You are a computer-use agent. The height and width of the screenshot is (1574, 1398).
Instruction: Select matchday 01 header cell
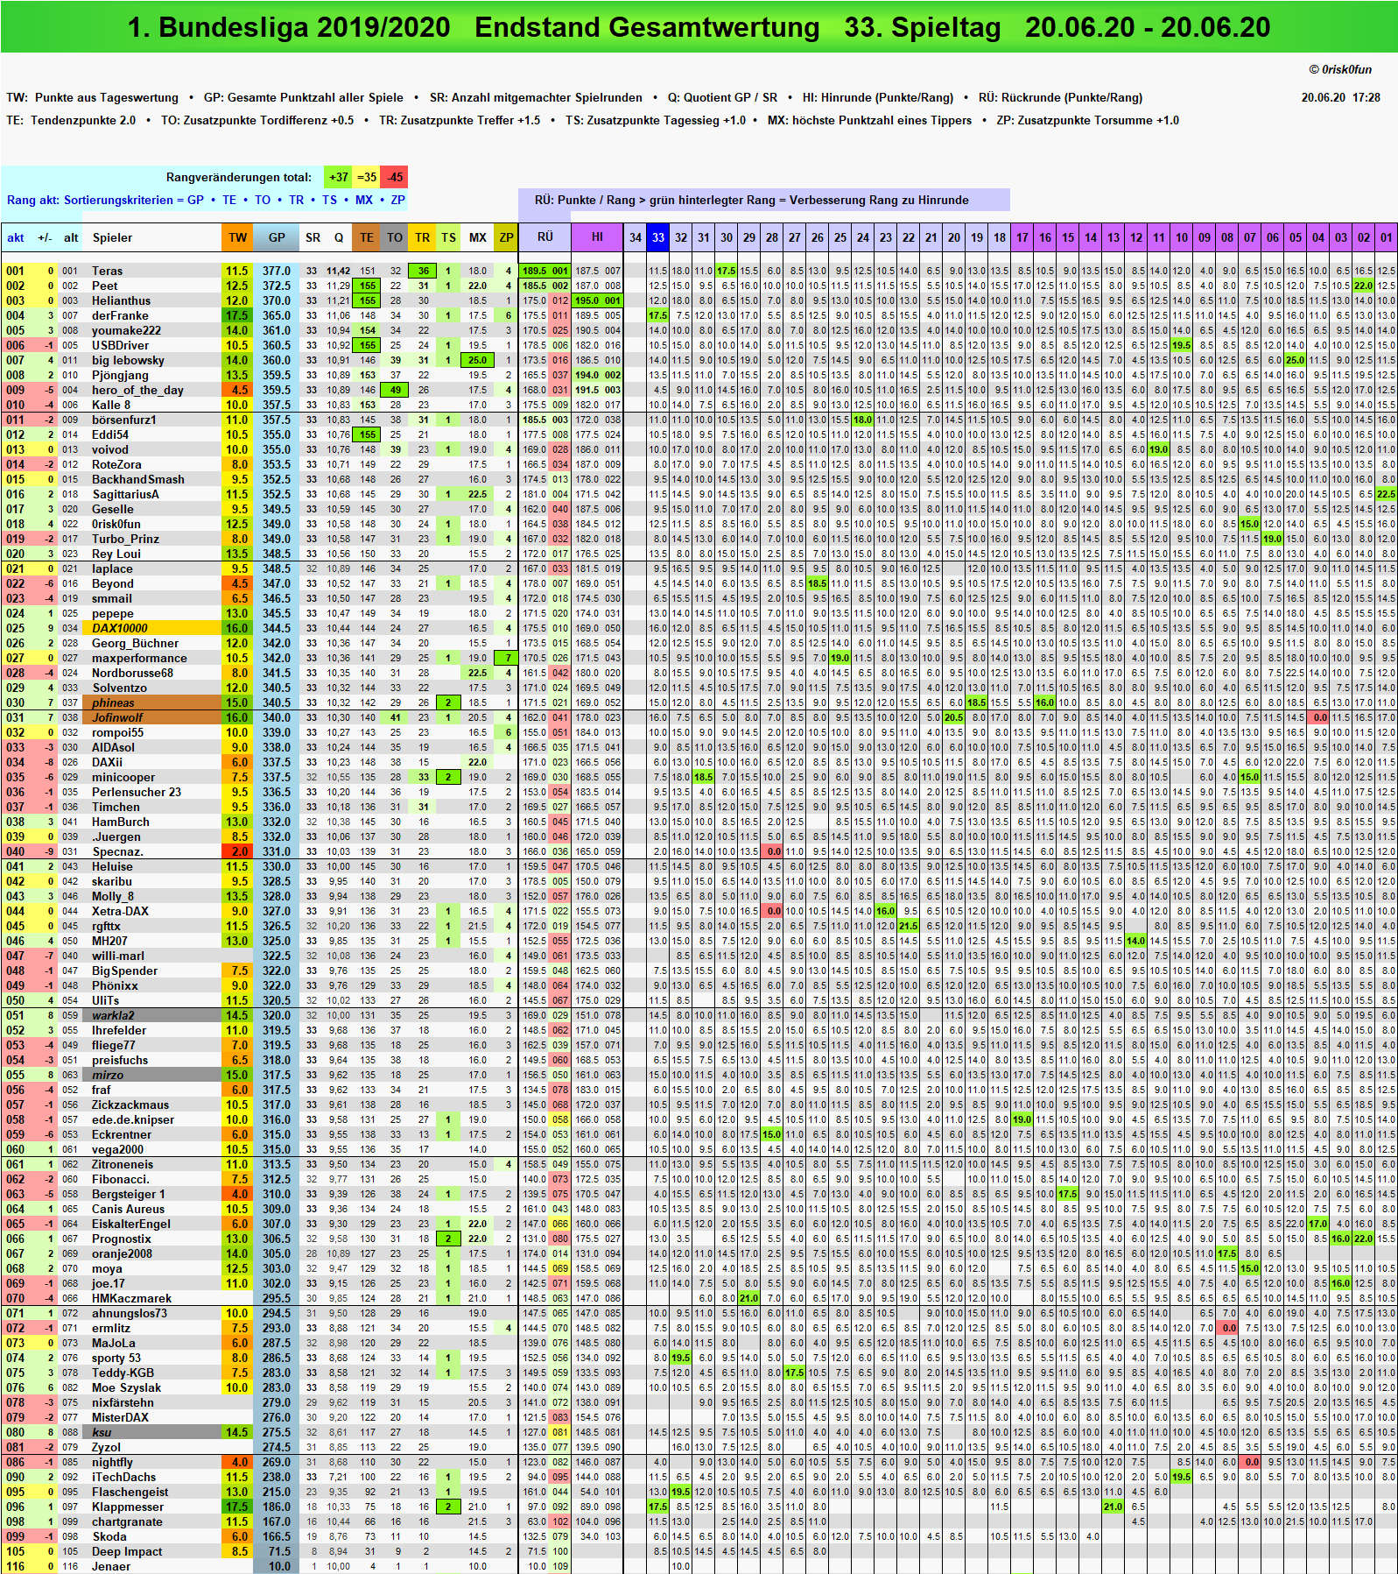click(1387, 237)
